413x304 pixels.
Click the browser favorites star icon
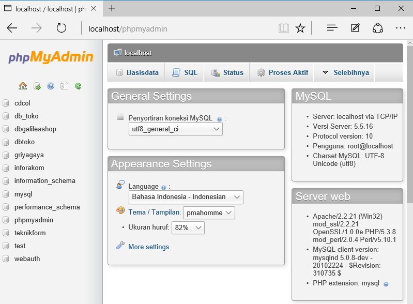coord(300,28)
